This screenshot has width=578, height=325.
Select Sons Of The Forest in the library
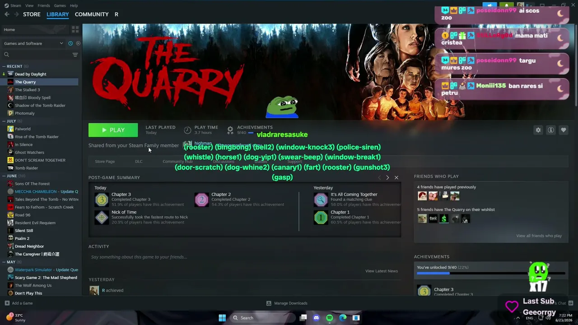tap(32, 184)
